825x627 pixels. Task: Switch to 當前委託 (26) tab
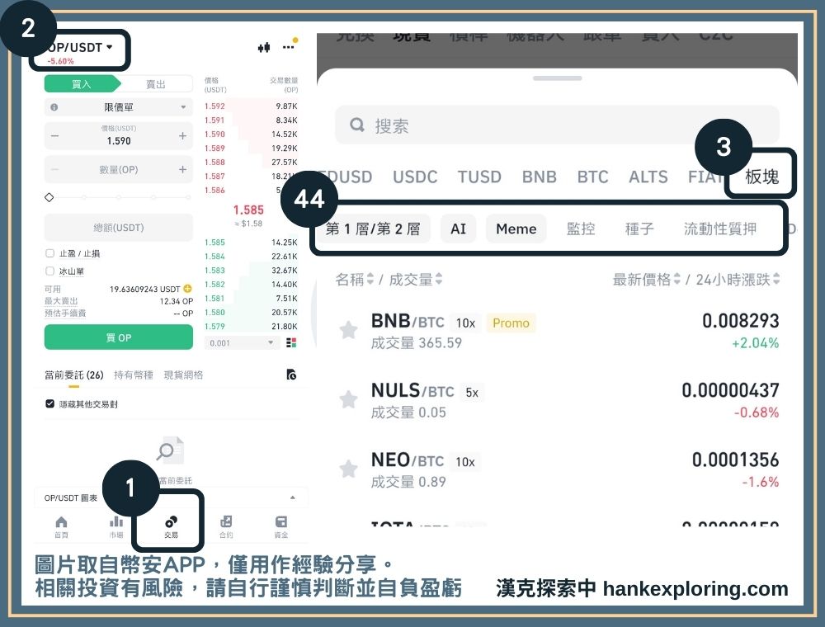click(x=73, y=375)
